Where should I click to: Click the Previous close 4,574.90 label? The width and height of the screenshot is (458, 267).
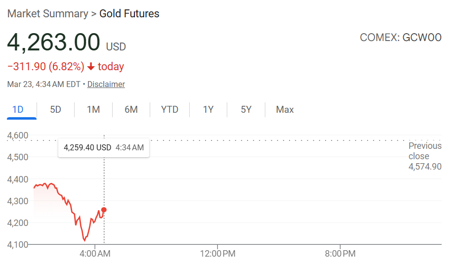tap(425, 156)
